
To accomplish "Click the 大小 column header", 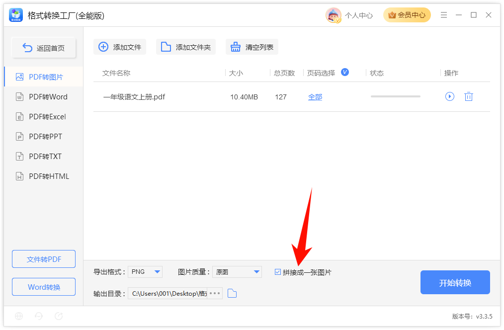I will click(236, 73).
